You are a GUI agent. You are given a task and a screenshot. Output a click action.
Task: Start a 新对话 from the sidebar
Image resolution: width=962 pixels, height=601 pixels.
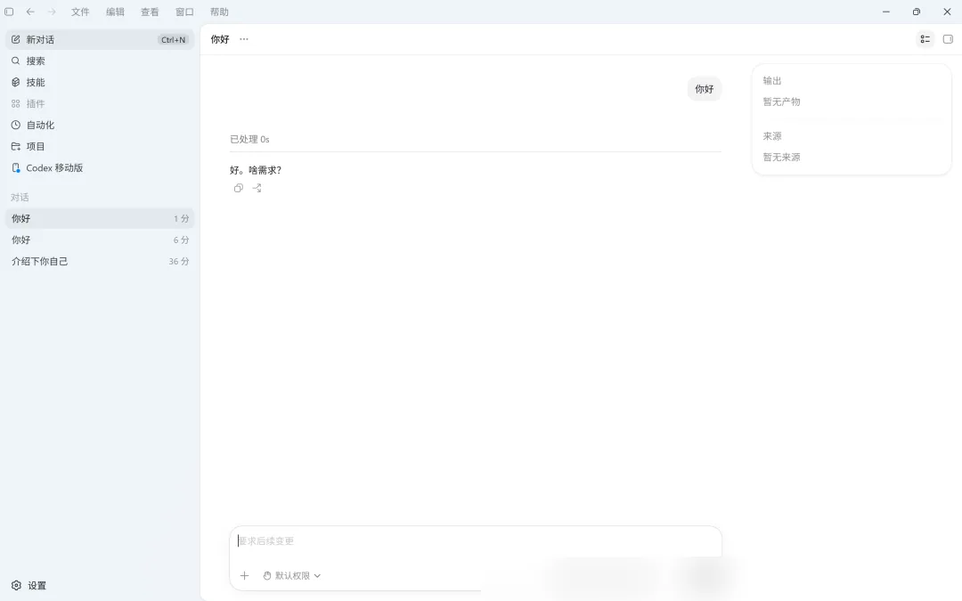pos(100,39)
